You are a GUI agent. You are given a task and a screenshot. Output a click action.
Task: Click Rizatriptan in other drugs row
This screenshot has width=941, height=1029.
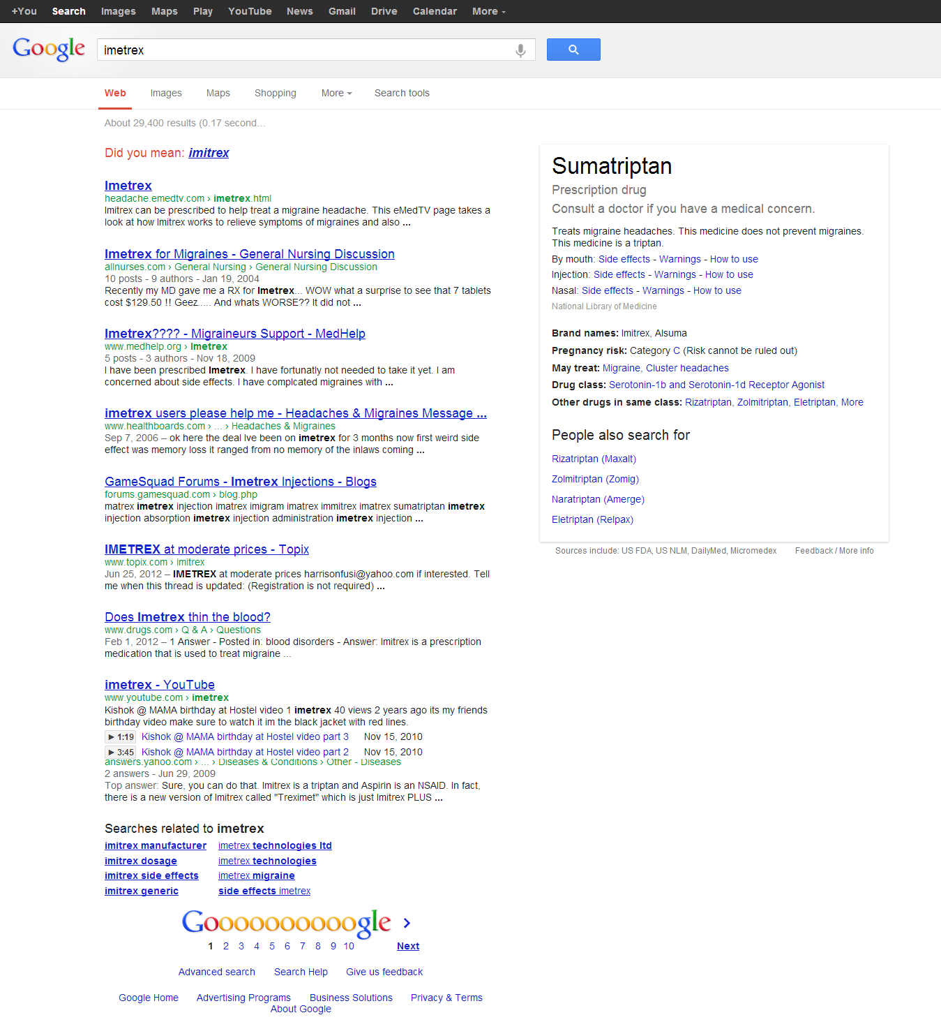(x=708, y=402)
